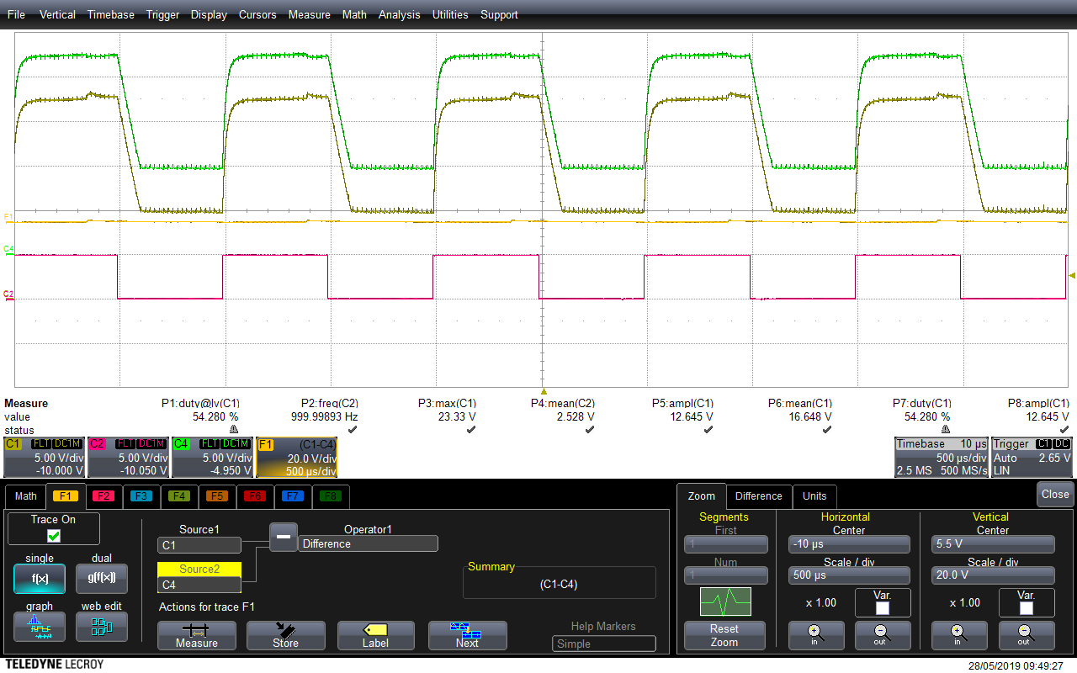Switch to the F8 tab

(331, 495)
